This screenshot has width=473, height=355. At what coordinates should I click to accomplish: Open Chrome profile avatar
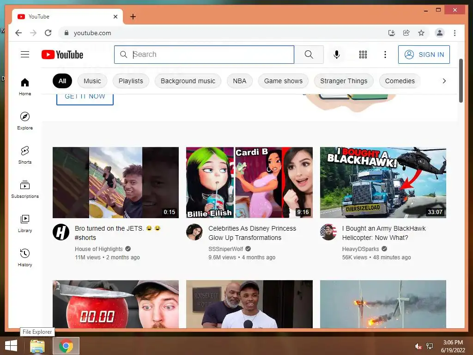[440, 33]
